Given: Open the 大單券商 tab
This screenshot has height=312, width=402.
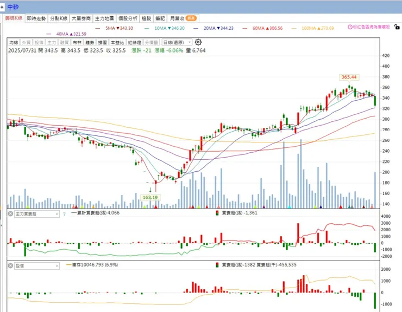Looking at the screenshot, I should (81, 18).
